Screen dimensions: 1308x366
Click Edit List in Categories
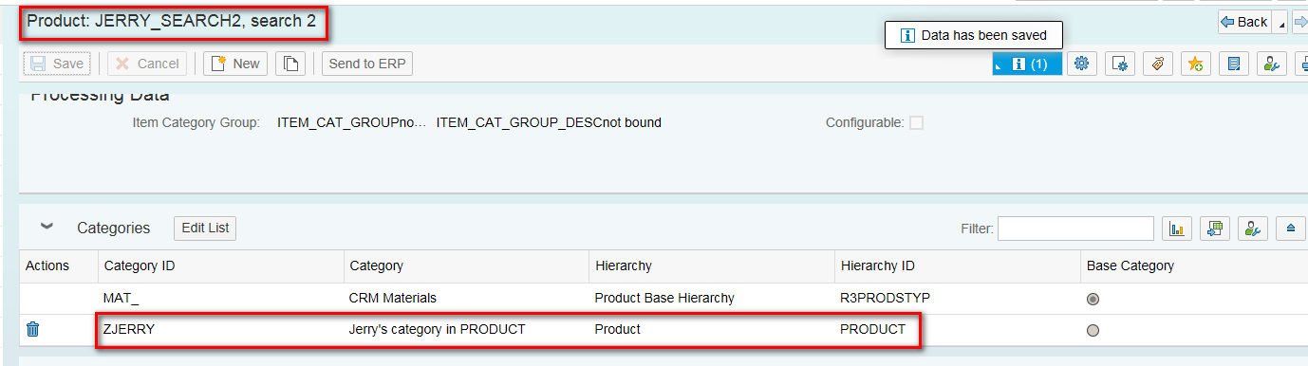pos(205,229)
